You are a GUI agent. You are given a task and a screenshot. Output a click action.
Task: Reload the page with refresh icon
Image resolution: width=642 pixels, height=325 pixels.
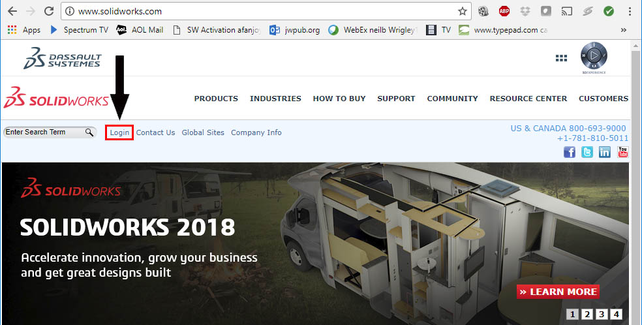point(49,12)
